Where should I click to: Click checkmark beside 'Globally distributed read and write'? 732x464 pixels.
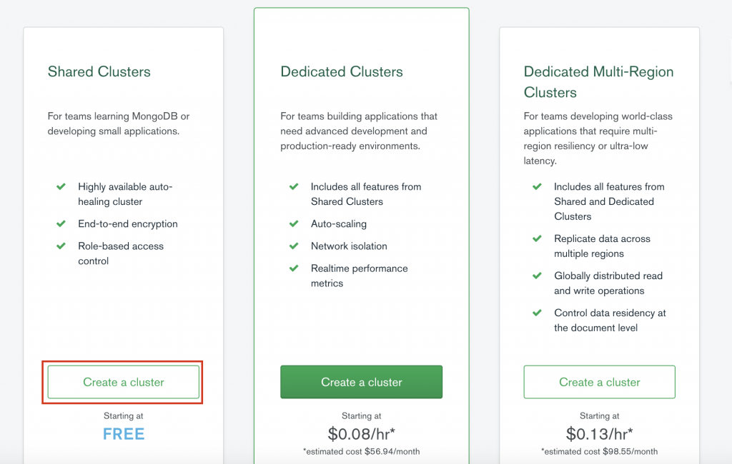(537, 276)
